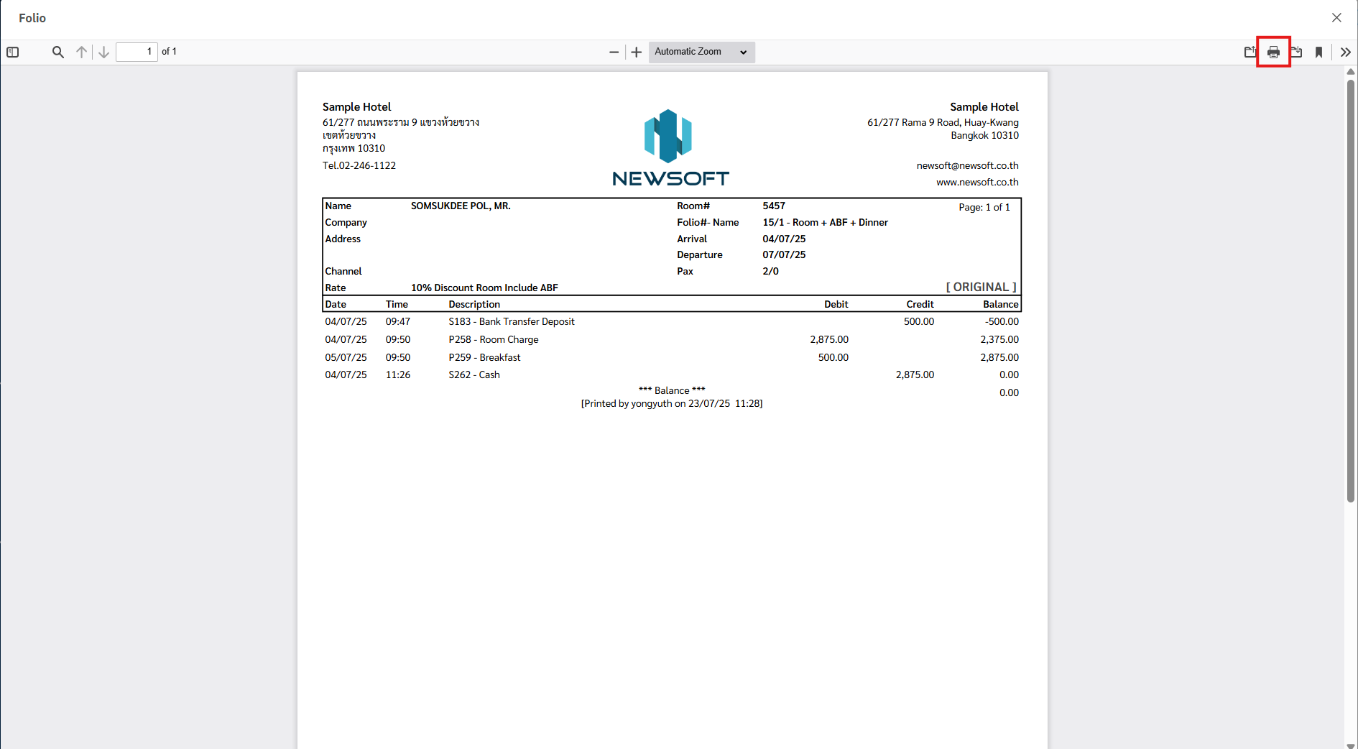Click the page number input field
The height and width of the screenshot is (749, 1358).
tap(137, 52)
